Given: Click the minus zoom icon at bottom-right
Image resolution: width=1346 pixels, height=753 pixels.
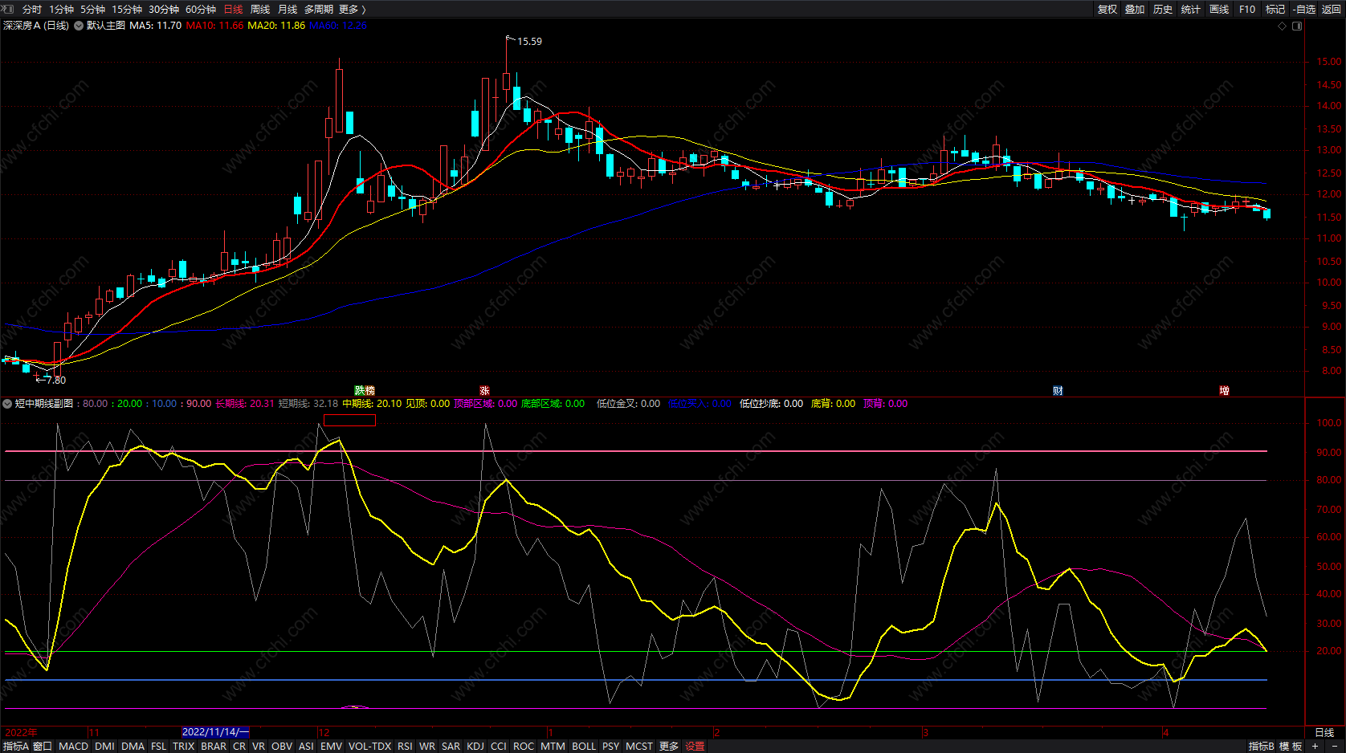Looking at the screenshot, I should click(x=1335, y=746).
